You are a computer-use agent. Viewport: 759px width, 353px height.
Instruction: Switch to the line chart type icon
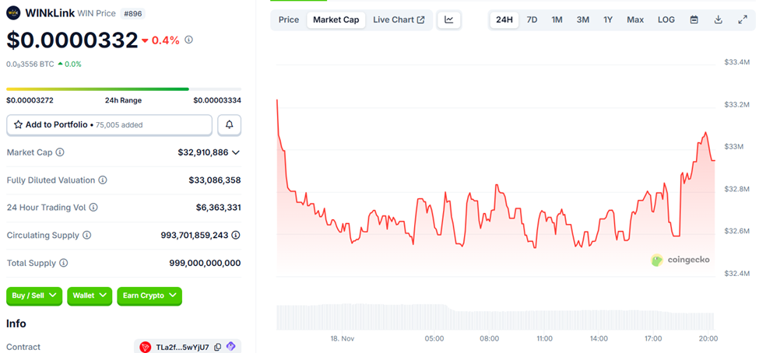[x=449, y=19]
